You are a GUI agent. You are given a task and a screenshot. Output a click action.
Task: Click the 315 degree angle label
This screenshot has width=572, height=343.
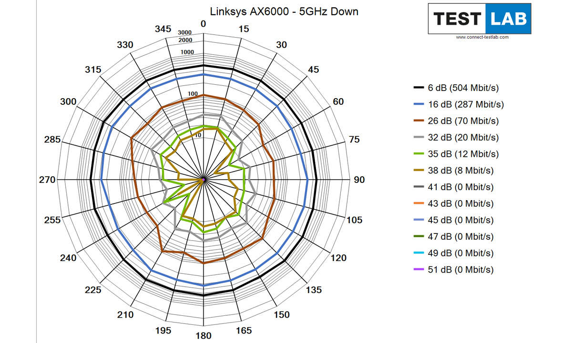93,70
